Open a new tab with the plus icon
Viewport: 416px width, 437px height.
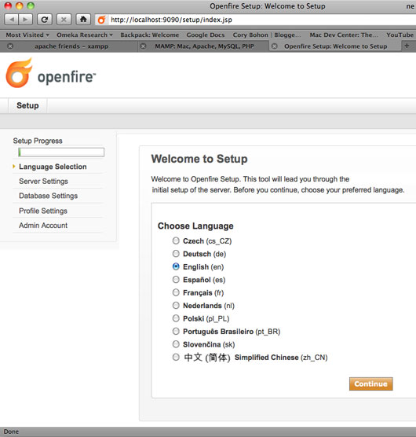407,46
